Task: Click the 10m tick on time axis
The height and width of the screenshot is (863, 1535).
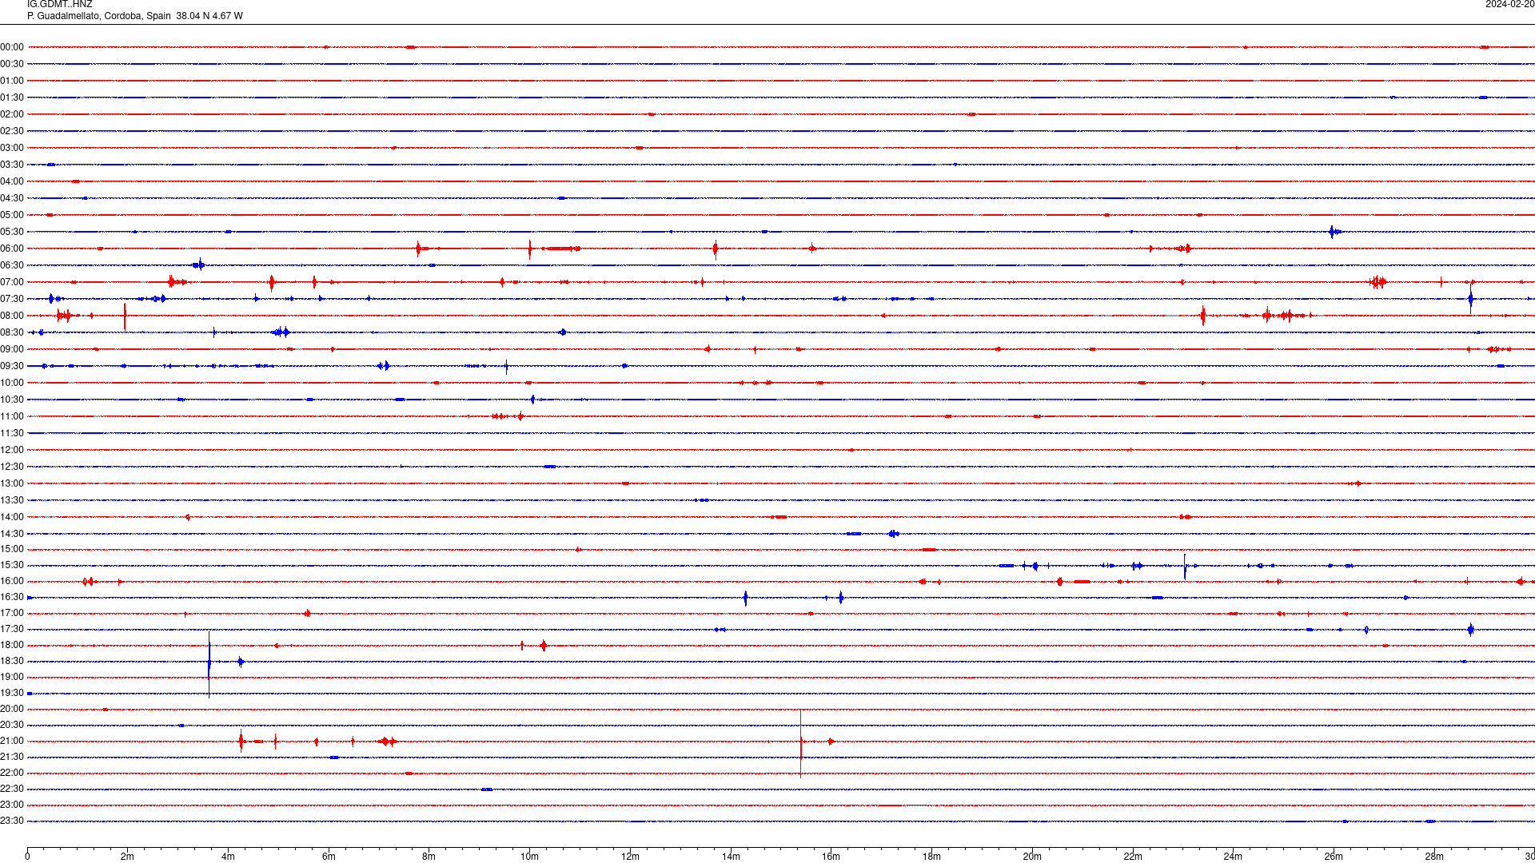Action: (x=529, y=857)
